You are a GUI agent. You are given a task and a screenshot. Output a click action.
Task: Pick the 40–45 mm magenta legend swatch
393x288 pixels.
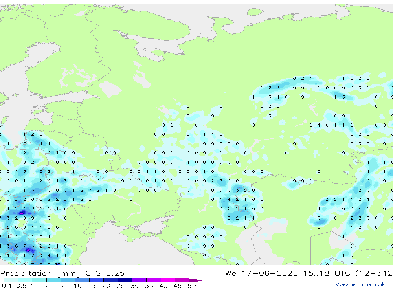point(168,280)
